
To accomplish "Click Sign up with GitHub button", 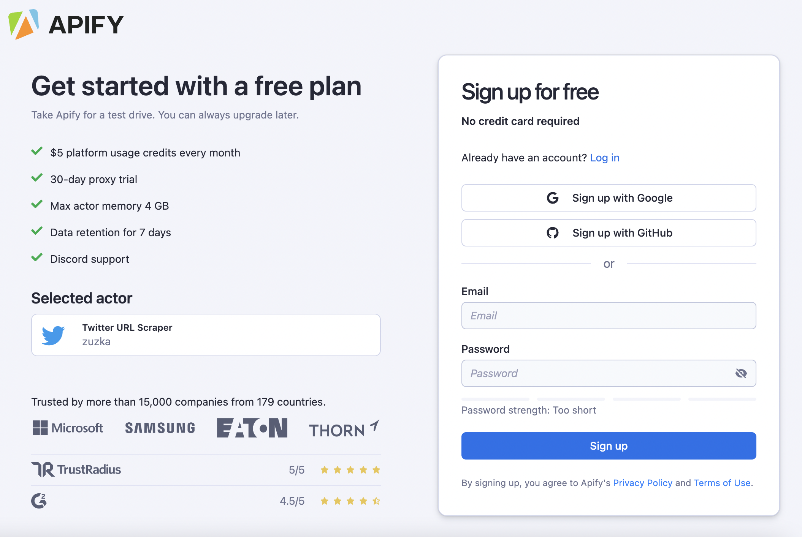I will coord(609,232).
